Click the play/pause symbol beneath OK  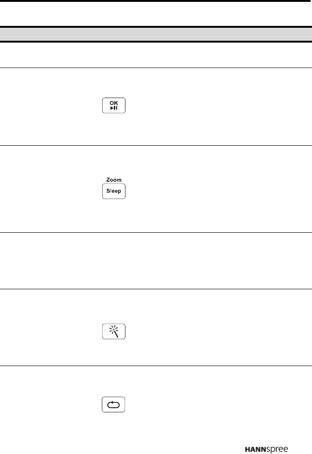[x=113, y=108]
